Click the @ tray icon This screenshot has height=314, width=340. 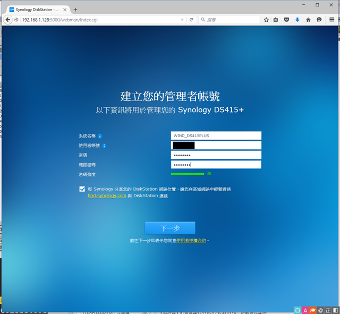click(x=320, y=310)
